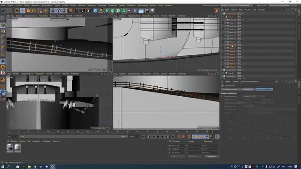Render to Picture Viewer
Screen dimensions: 301x169
pos(83,11)
